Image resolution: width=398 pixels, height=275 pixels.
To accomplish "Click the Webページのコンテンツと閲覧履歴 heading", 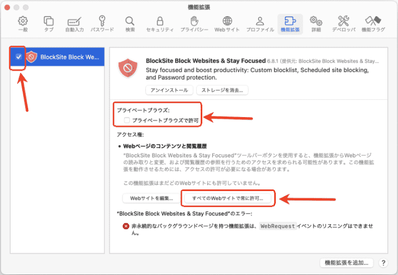I will tap(165, 146).
